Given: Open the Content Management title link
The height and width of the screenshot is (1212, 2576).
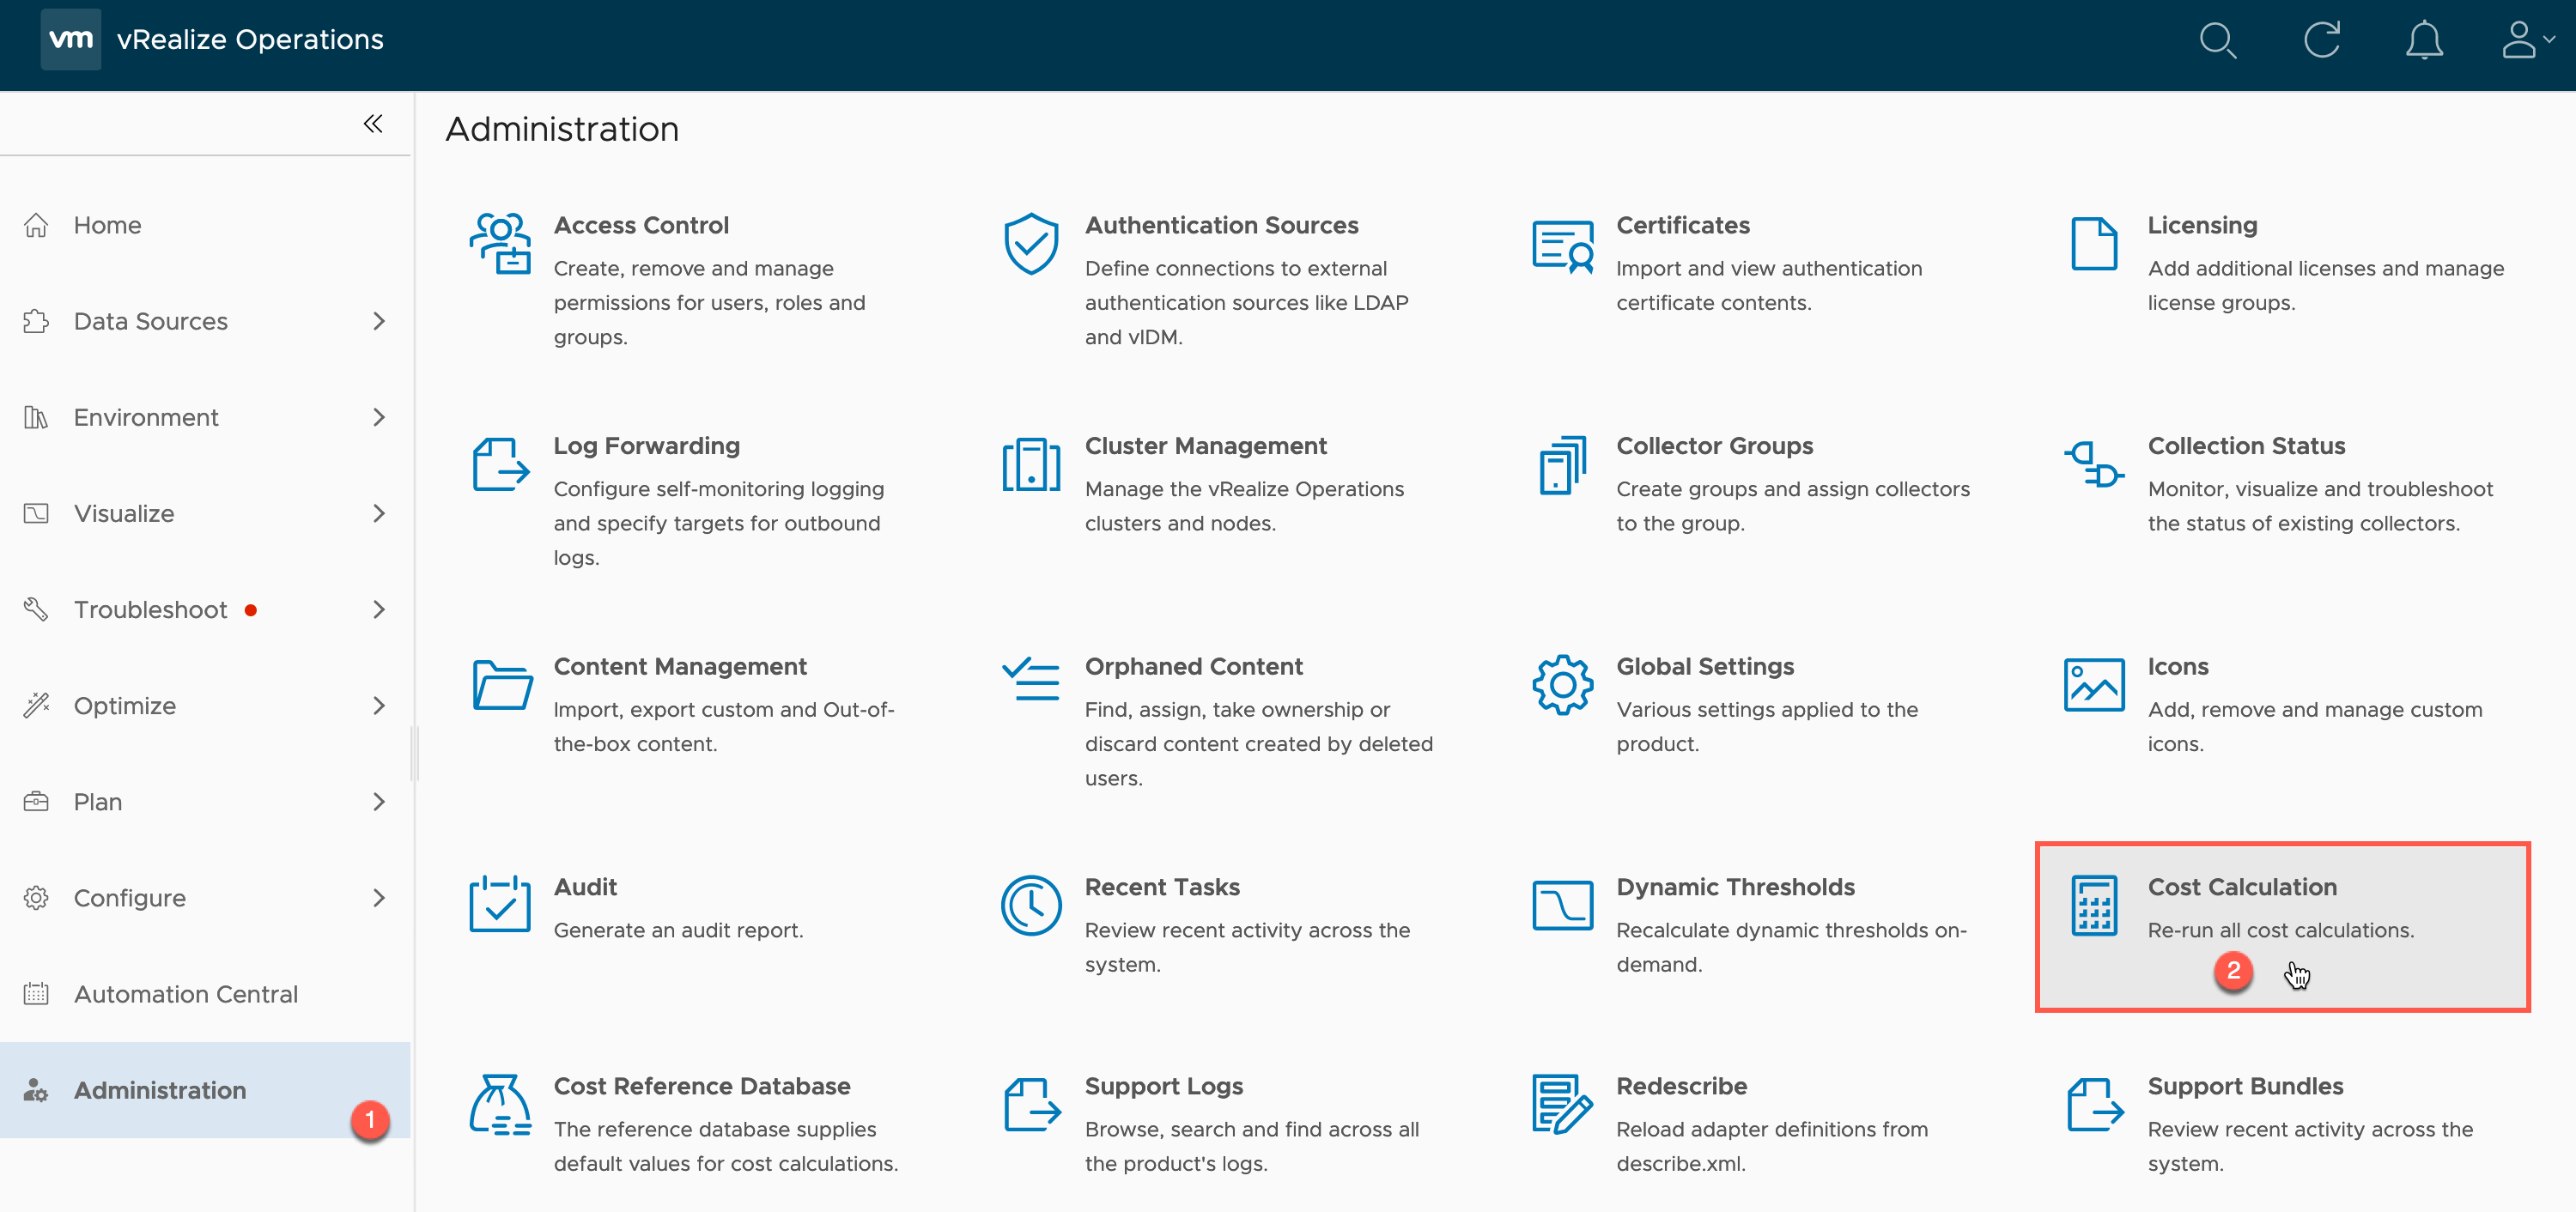Looking at the screenshot, I should click(680, 667).
